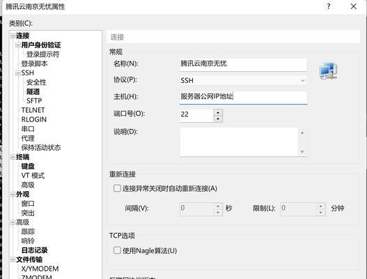This screenshot has width=367, height=279.
Task: Collapse the 连接 tree node
Action: [13, 36]
